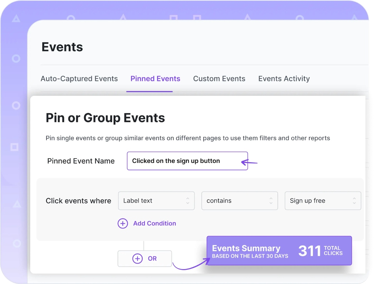The height and width of the screenshot is (284, 375).
Task: Open the Auto-Captured Events tab
Action: [x=79, y=79]
